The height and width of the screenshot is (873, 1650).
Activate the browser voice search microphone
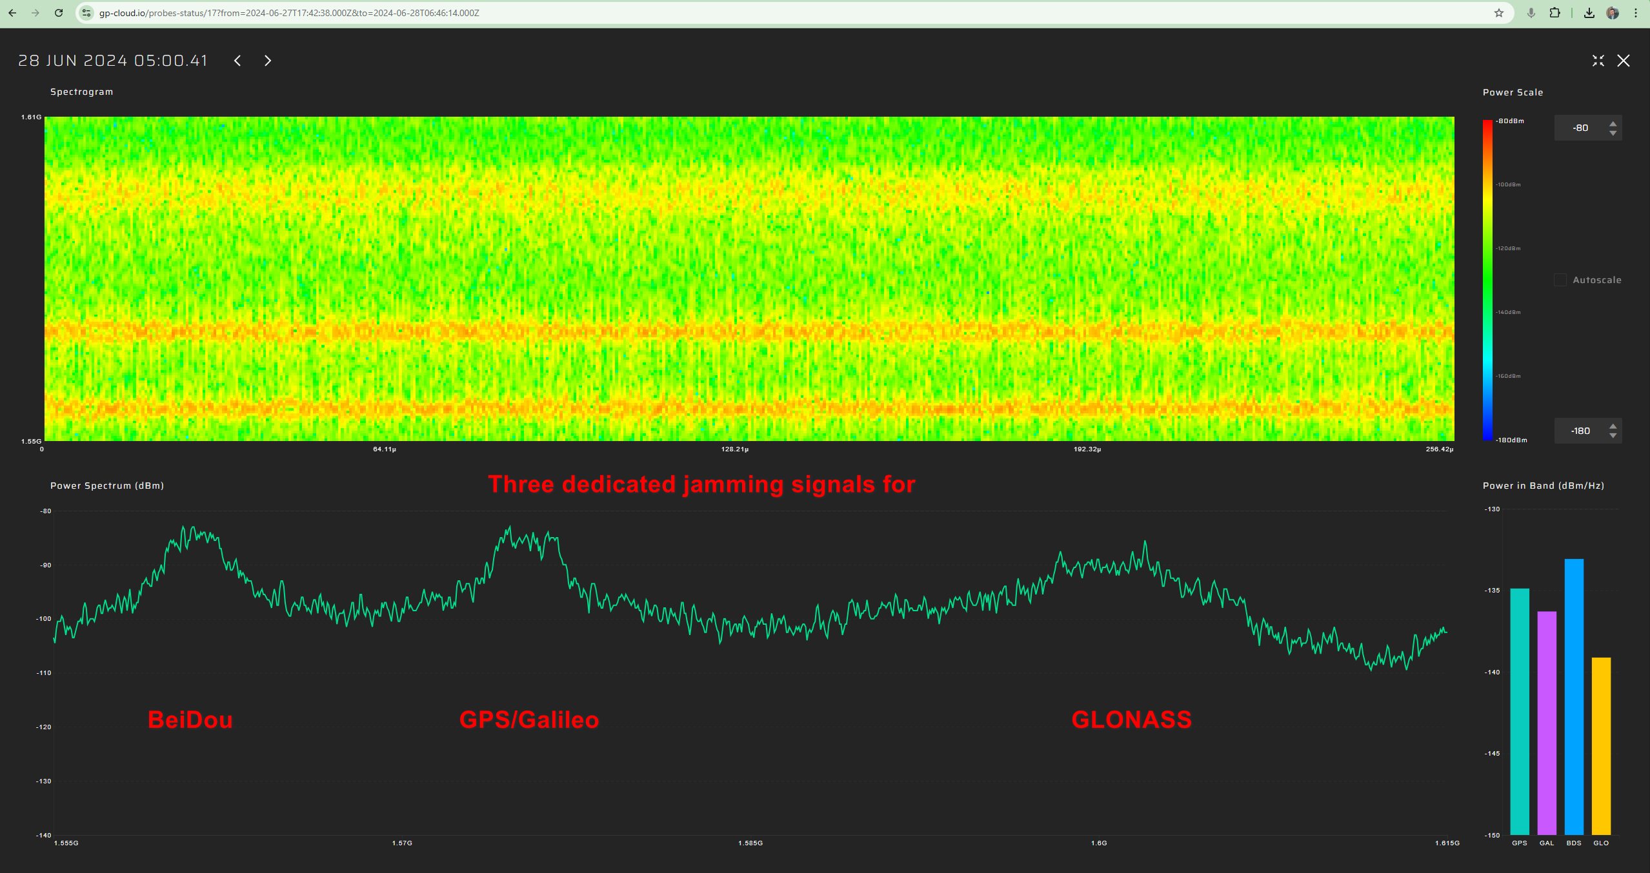click(1531, 13)
